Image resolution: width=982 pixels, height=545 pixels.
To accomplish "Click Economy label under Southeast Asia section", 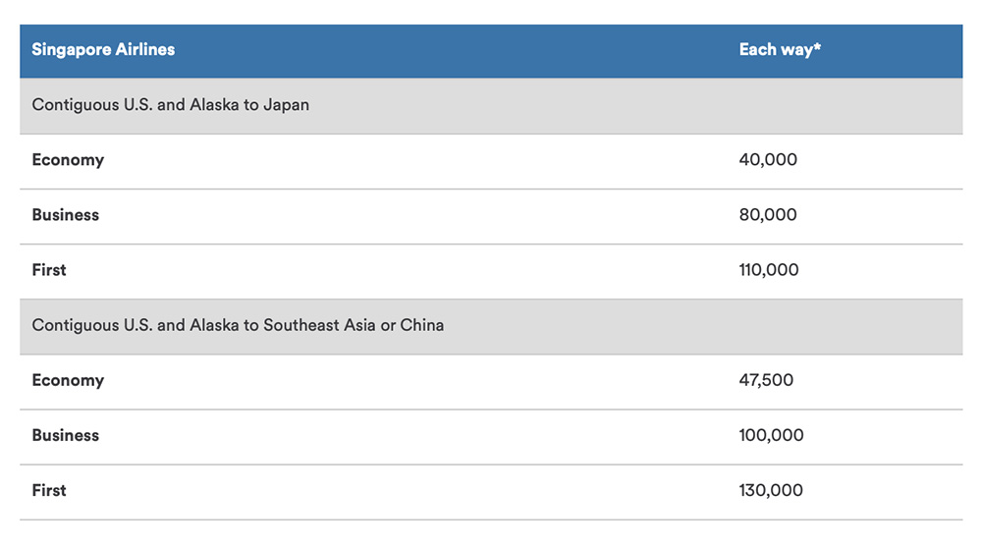I will click(68, 381).
